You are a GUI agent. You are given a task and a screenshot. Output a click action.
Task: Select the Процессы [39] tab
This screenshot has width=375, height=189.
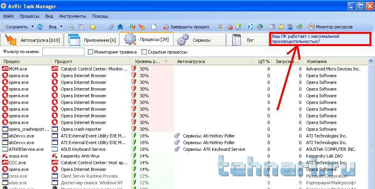(x=146, y=39)
